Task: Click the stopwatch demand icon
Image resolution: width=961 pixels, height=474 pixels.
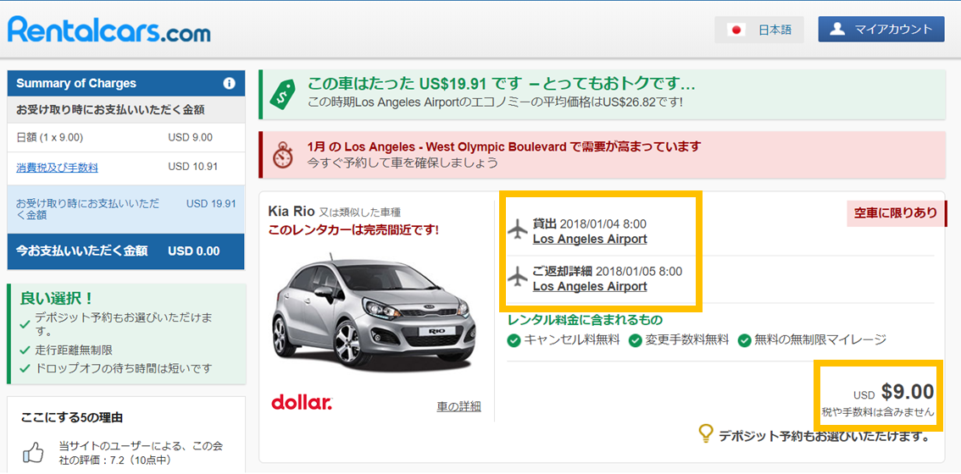Action: pos(282,154)
